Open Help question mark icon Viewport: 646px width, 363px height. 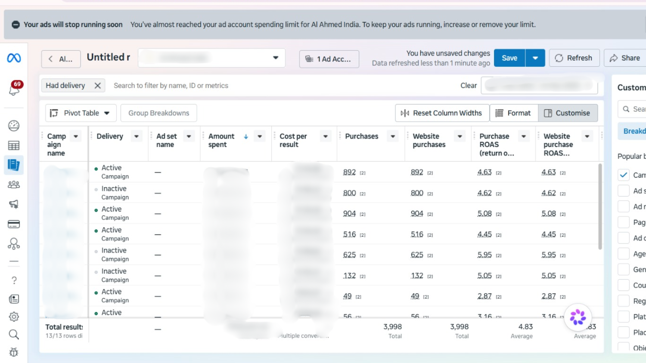click(x=14, y=280)
